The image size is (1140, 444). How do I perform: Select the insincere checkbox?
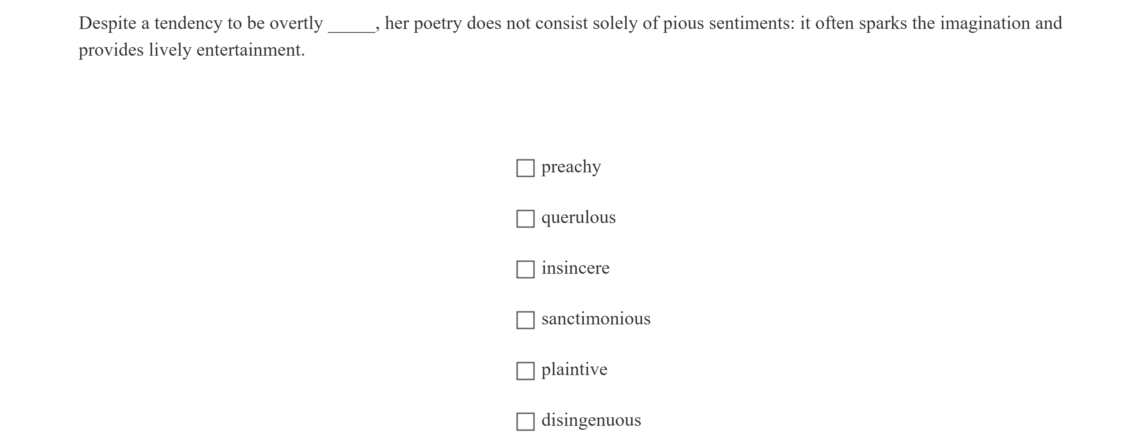525,269
